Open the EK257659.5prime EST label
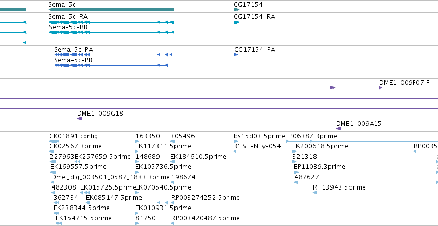The image size is (438, 226). (x=102, y=157)
